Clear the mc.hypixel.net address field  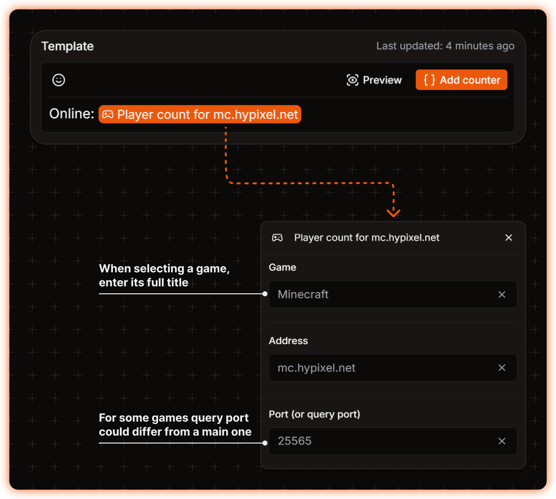[502, 368]
